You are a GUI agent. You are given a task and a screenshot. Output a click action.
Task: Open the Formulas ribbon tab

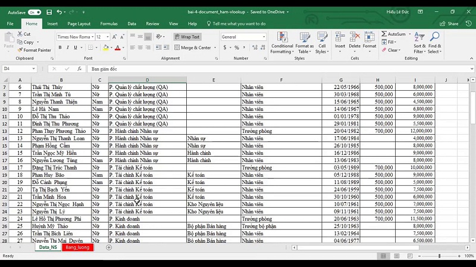109,24
